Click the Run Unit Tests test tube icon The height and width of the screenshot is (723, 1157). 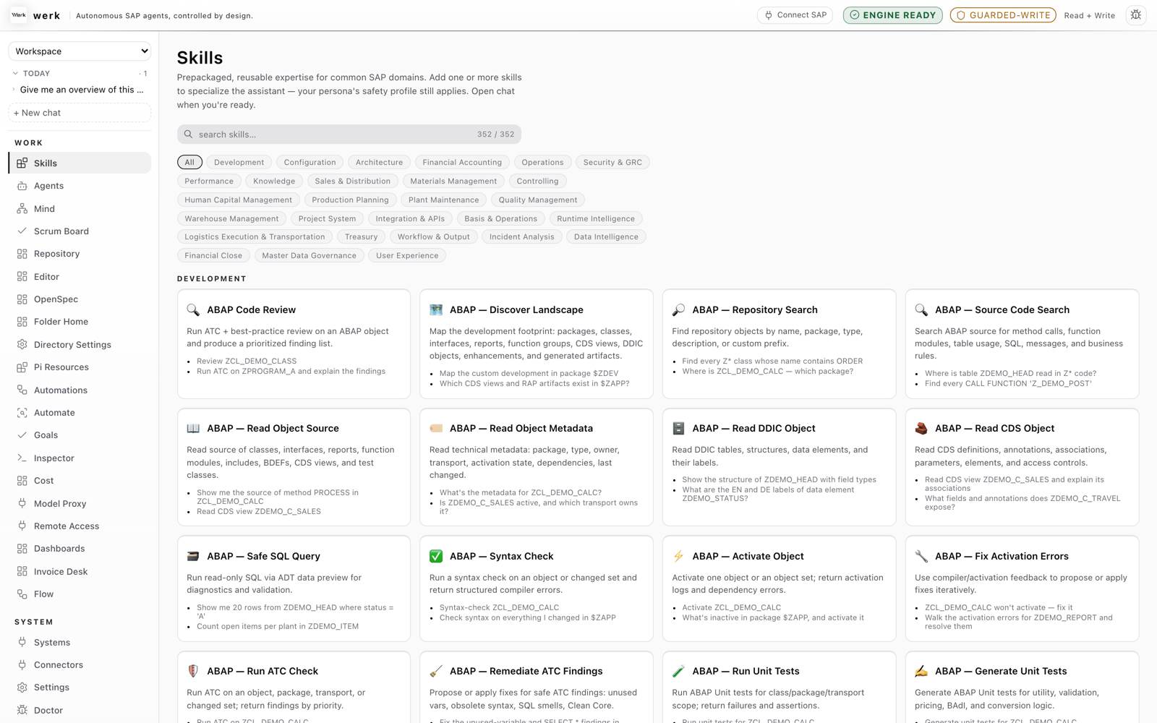click(678, 671)
